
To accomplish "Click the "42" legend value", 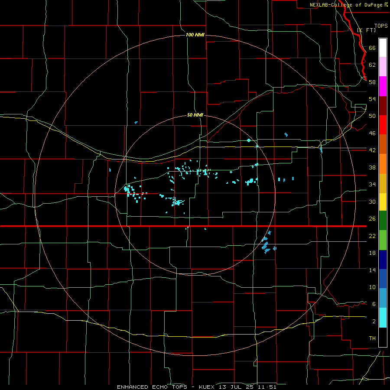I will (372, 150).
